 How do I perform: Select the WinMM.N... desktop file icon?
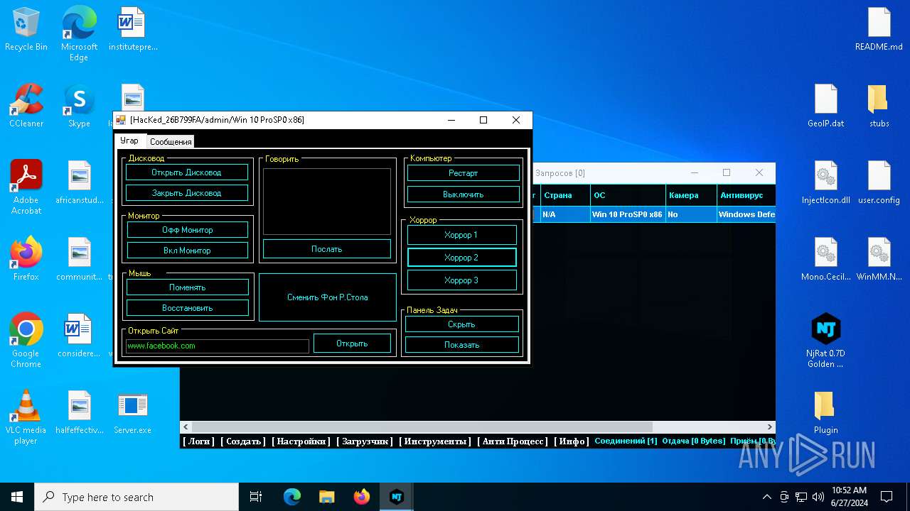(879, 259)
